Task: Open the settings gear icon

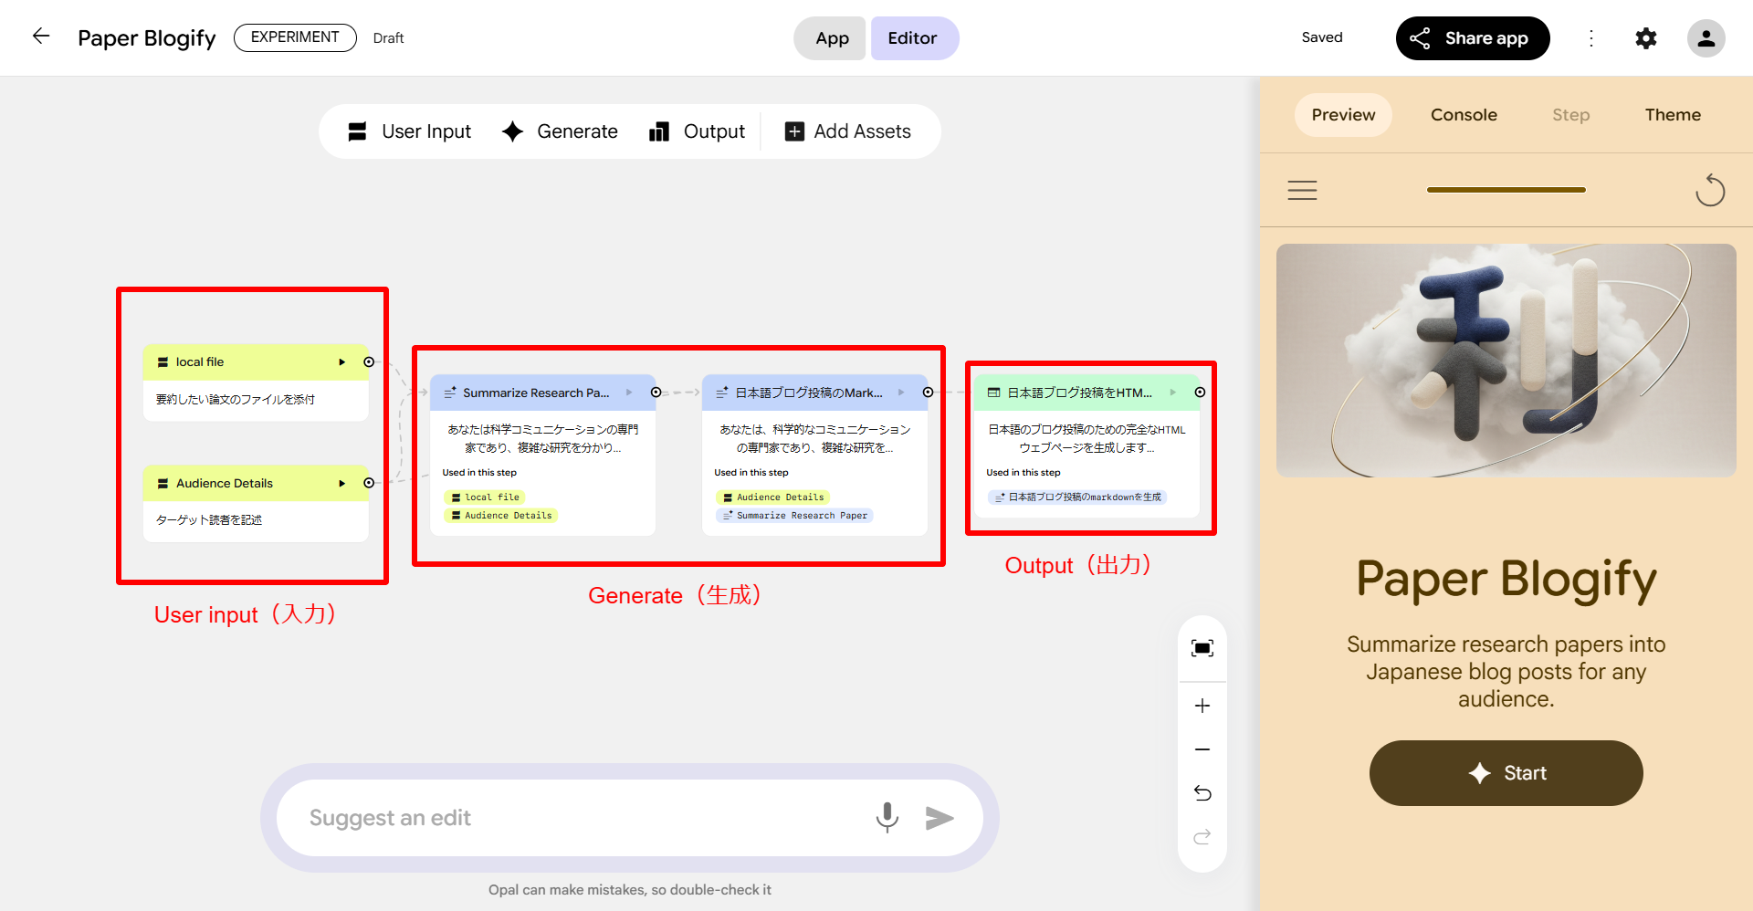Action: click(x=1645, y=38)
